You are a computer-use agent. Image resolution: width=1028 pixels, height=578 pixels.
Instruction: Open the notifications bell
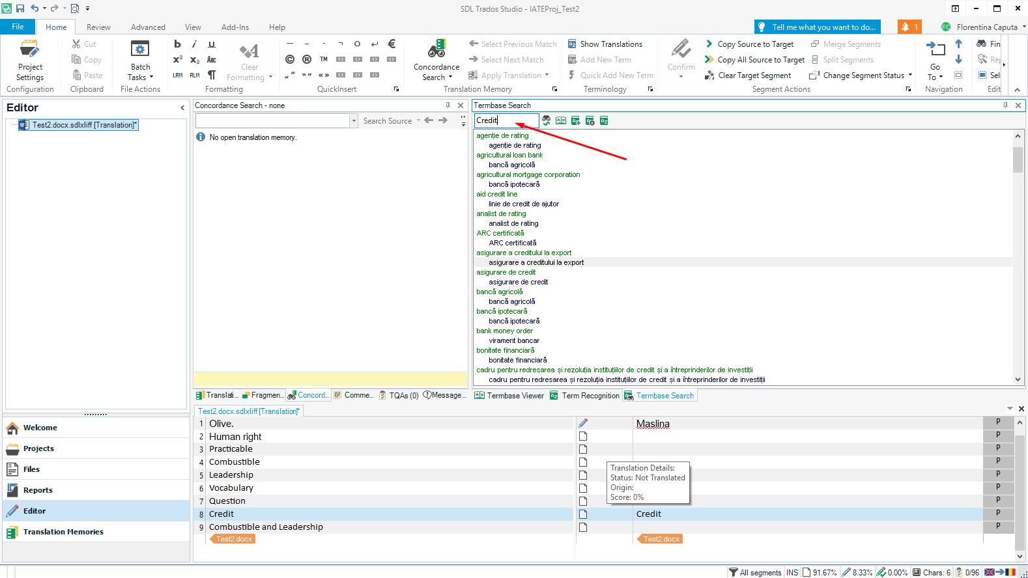click(x=909, y=27)
